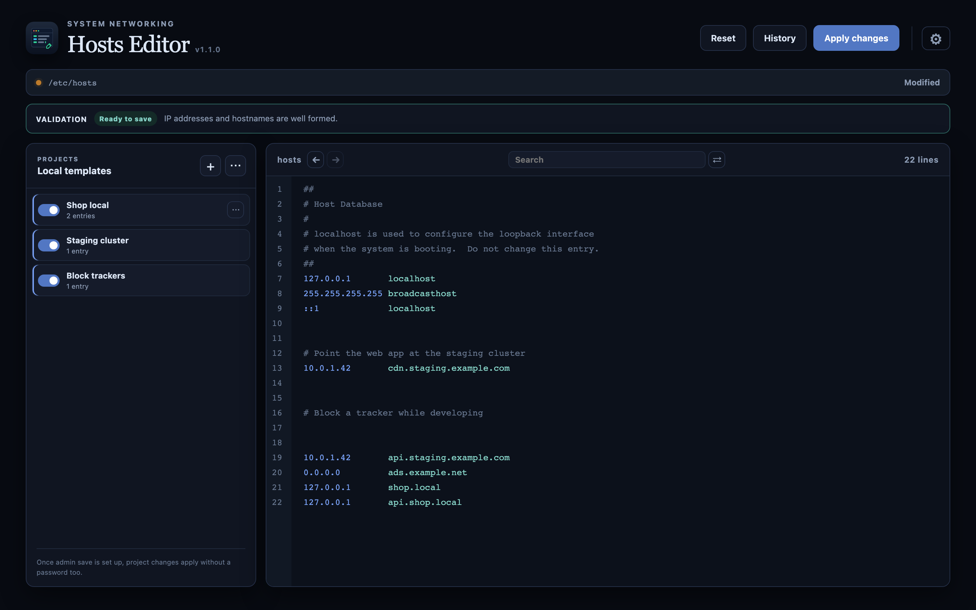The width and height of the screenshot is (976, 610).
Task: Click the 22 lines counter
Action: click(921, 160)
